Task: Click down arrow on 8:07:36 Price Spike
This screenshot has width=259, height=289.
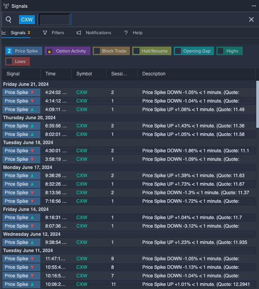Action: (32, 226)
